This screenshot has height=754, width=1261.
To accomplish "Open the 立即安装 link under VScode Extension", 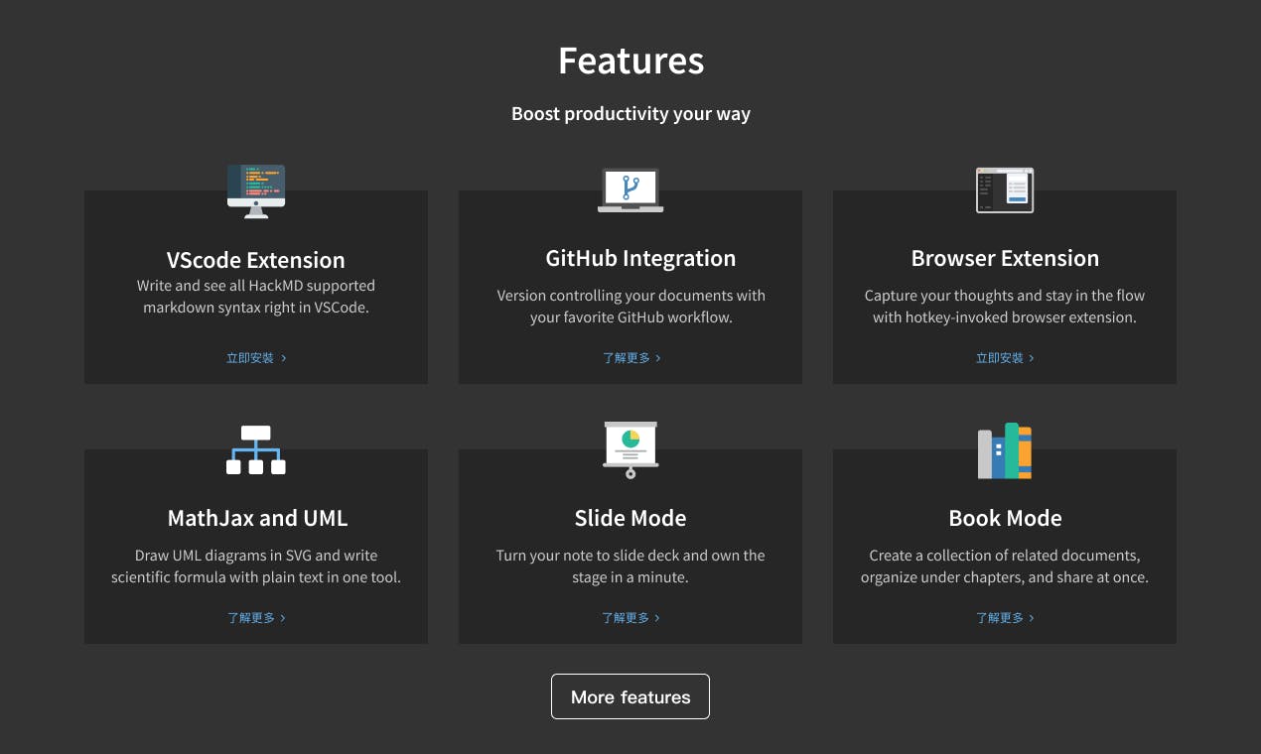I will point(256,358).
